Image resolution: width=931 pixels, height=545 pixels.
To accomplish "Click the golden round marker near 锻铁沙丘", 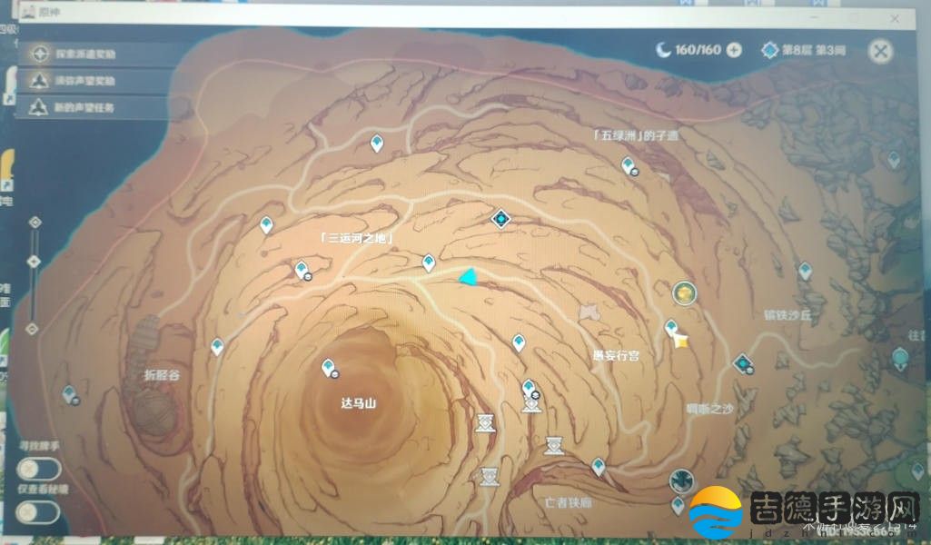I will [684, 292].
